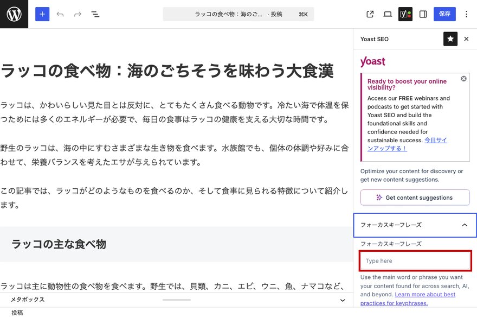The width and height of the screenshot is (477, 318).
Task: Open the three-dot options menu
Action: (466, 14)
